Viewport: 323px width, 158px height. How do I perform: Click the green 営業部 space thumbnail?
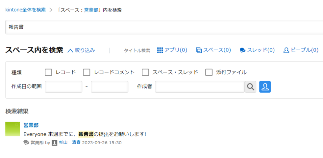tap(12, 129)
